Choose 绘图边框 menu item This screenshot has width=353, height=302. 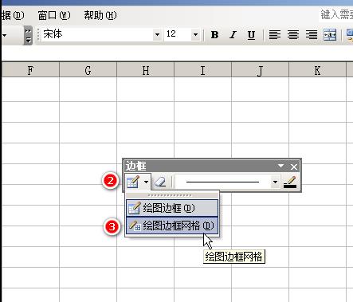pos(172,208)
